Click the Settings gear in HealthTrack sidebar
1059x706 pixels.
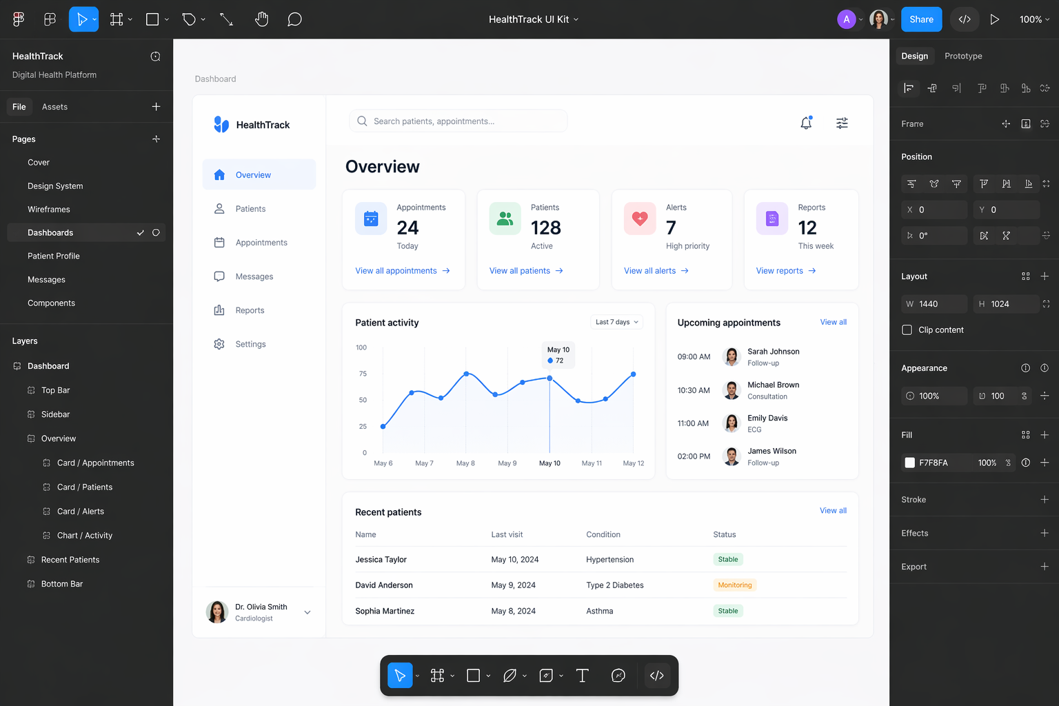(219, 344)
